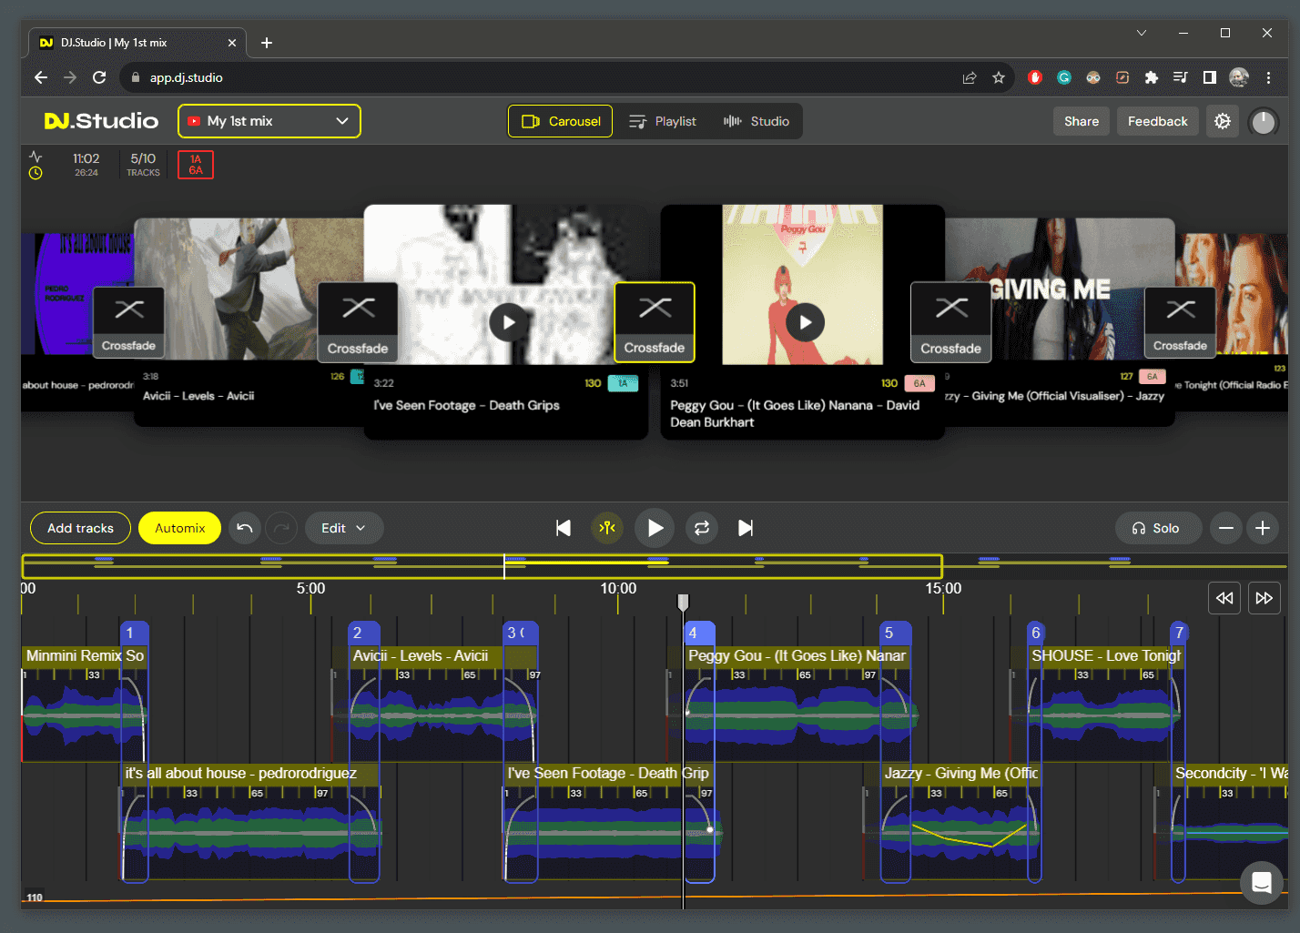The image size is (1300, 933).
Task: Enable Solo headphone mode
Action: tap(1156, 528)
